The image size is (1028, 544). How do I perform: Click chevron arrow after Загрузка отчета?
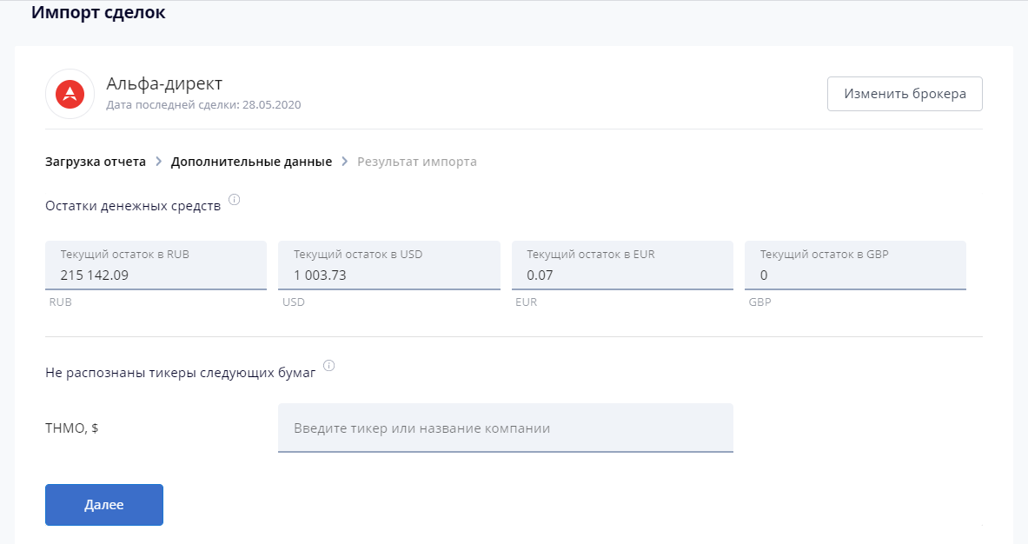tap(159, 162)
